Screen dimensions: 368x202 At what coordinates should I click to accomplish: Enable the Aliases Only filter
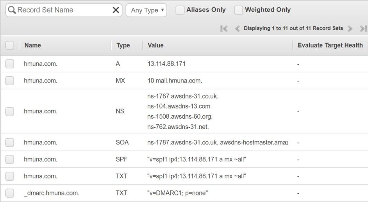pyautogui.click(x=180, y=10)
